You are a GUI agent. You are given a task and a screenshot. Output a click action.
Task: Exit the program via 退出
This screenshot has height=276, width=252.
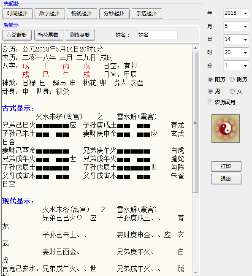pyautogui.click(x=226, y=179)
